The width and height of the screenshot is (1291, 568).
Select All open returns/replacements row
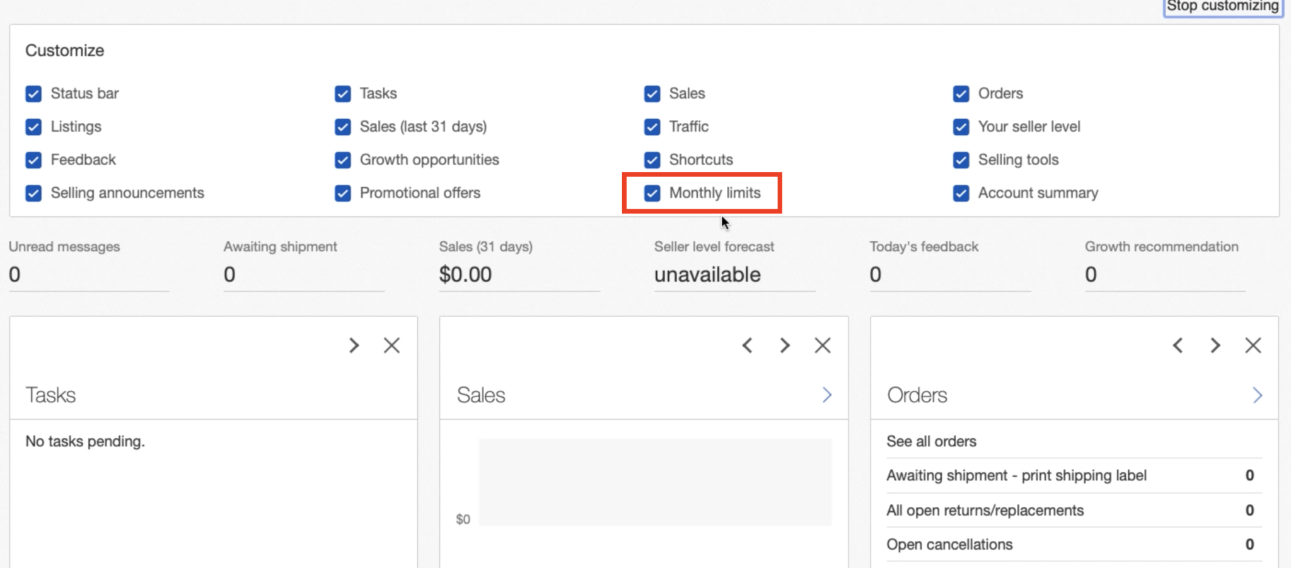tap(985, 510)
